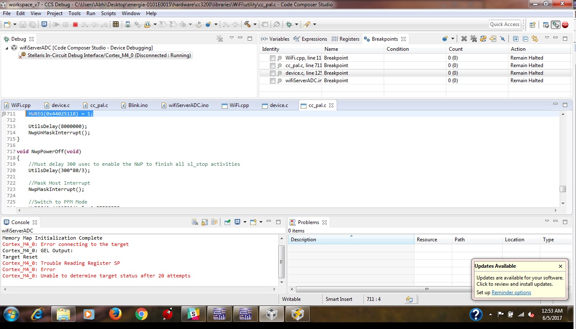The image size is (576, 329).
Task: Click Link with Debug View icon
Action: (x=534, y=39)
